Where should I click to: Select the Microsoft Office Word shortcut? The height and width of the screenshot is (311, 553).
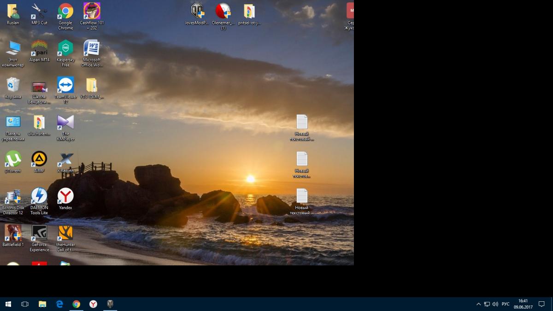92,48
